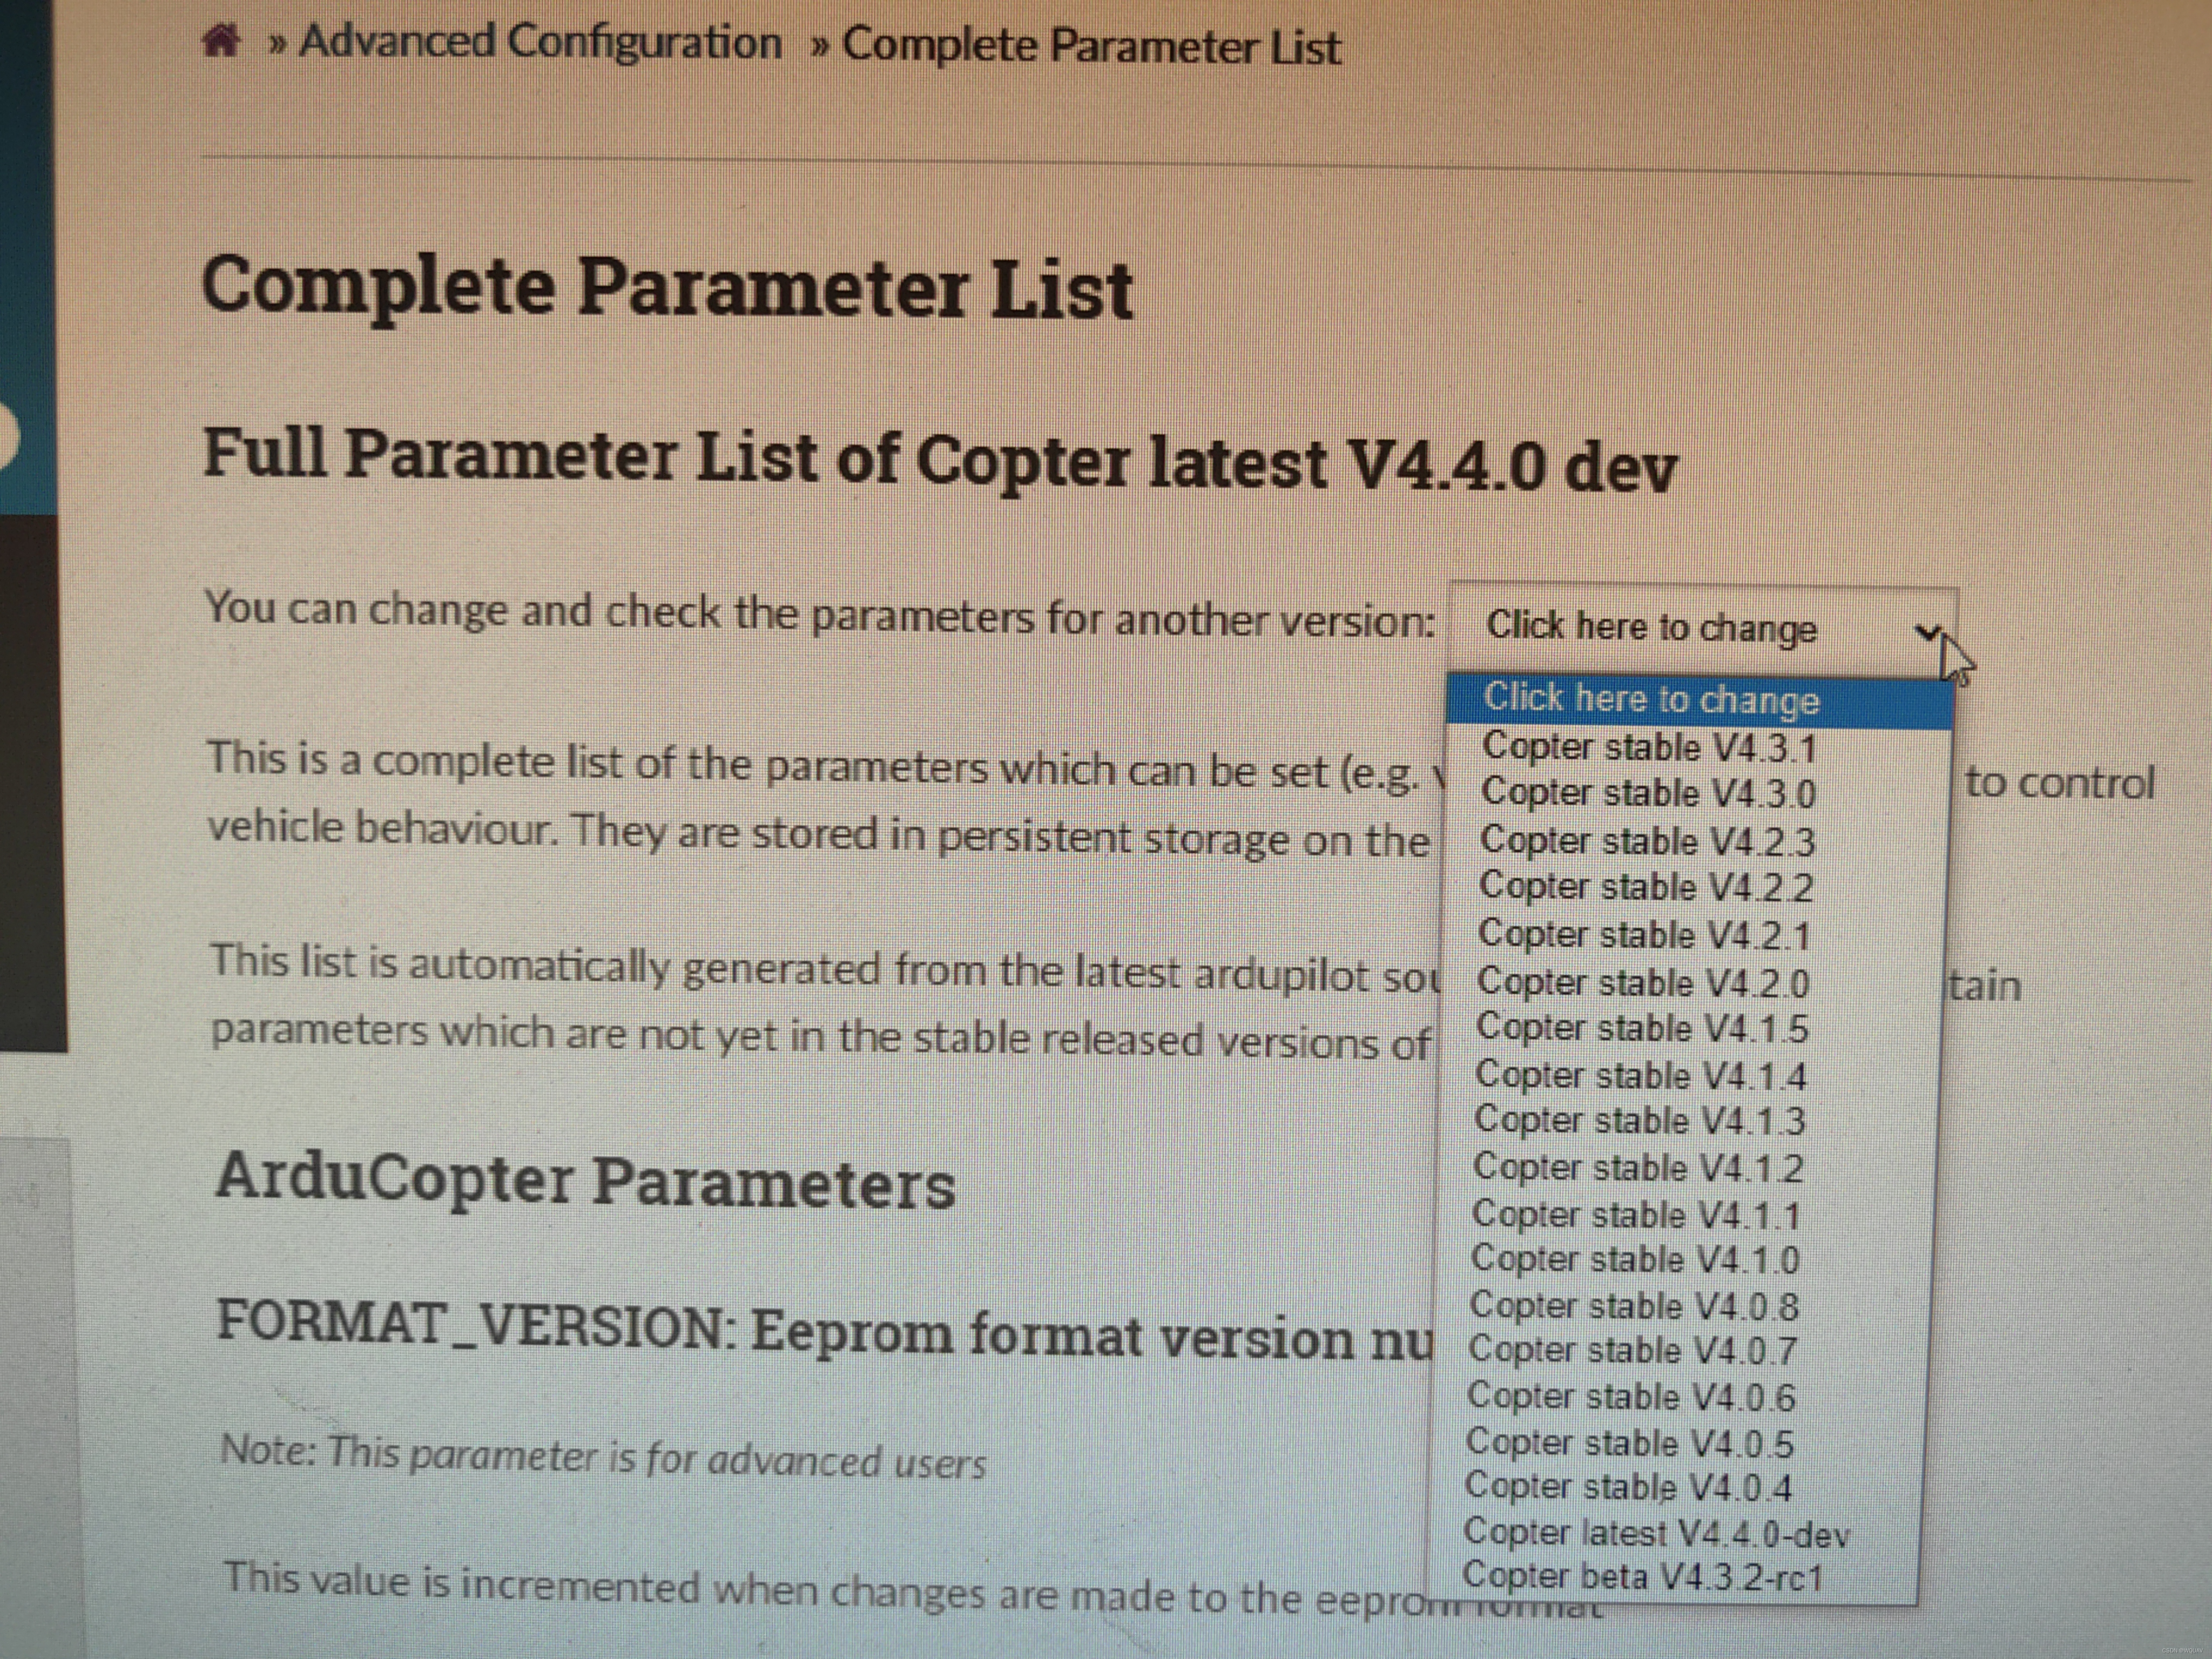Open Advanced Configuration breadcrumb link
The width and height of the screenshot is (2212, 1659).
pos(540,43)
